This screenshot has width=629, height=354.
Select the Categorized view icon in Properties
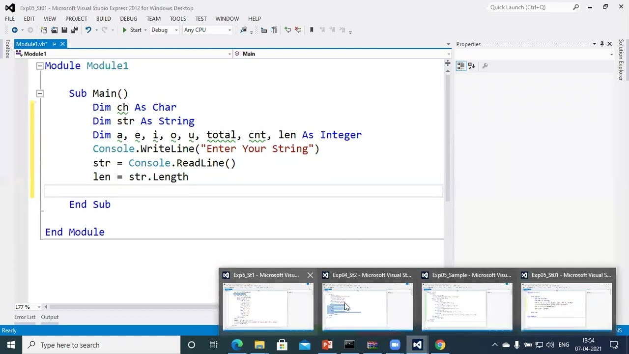point(460,66)
